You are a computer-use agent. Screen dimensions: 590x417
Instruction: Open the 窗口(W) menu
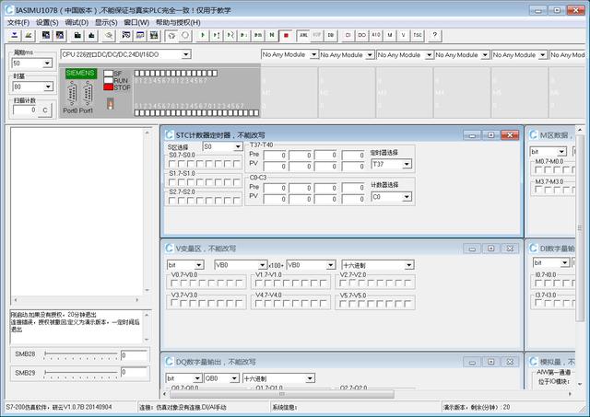coord(136,22)
